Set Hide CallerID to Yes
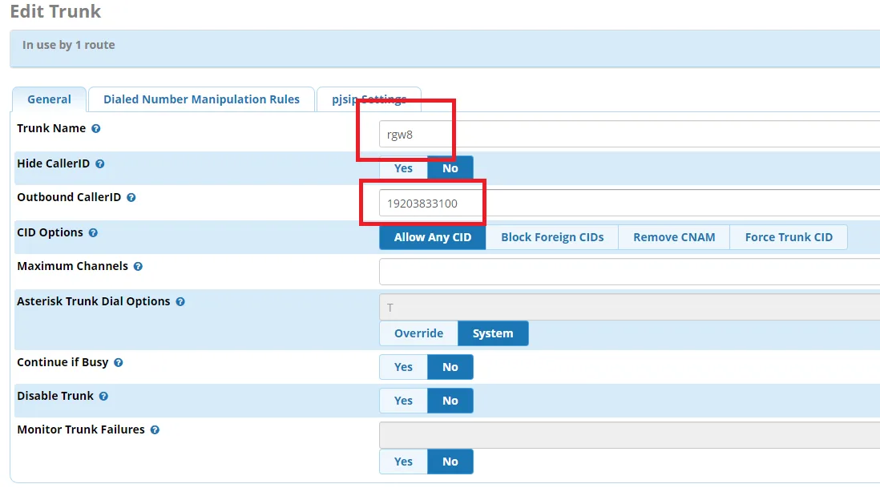 [x=403, y=168]
